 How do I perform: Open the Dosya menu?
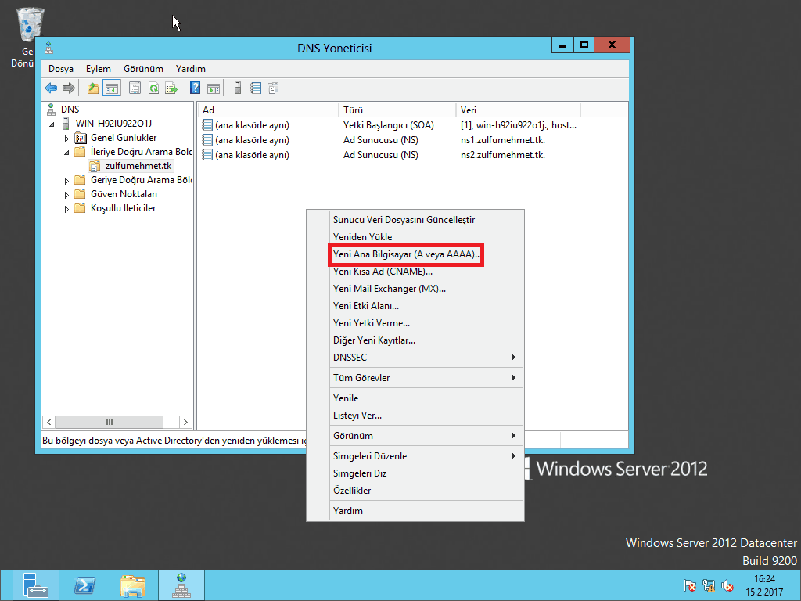point(61,69)
